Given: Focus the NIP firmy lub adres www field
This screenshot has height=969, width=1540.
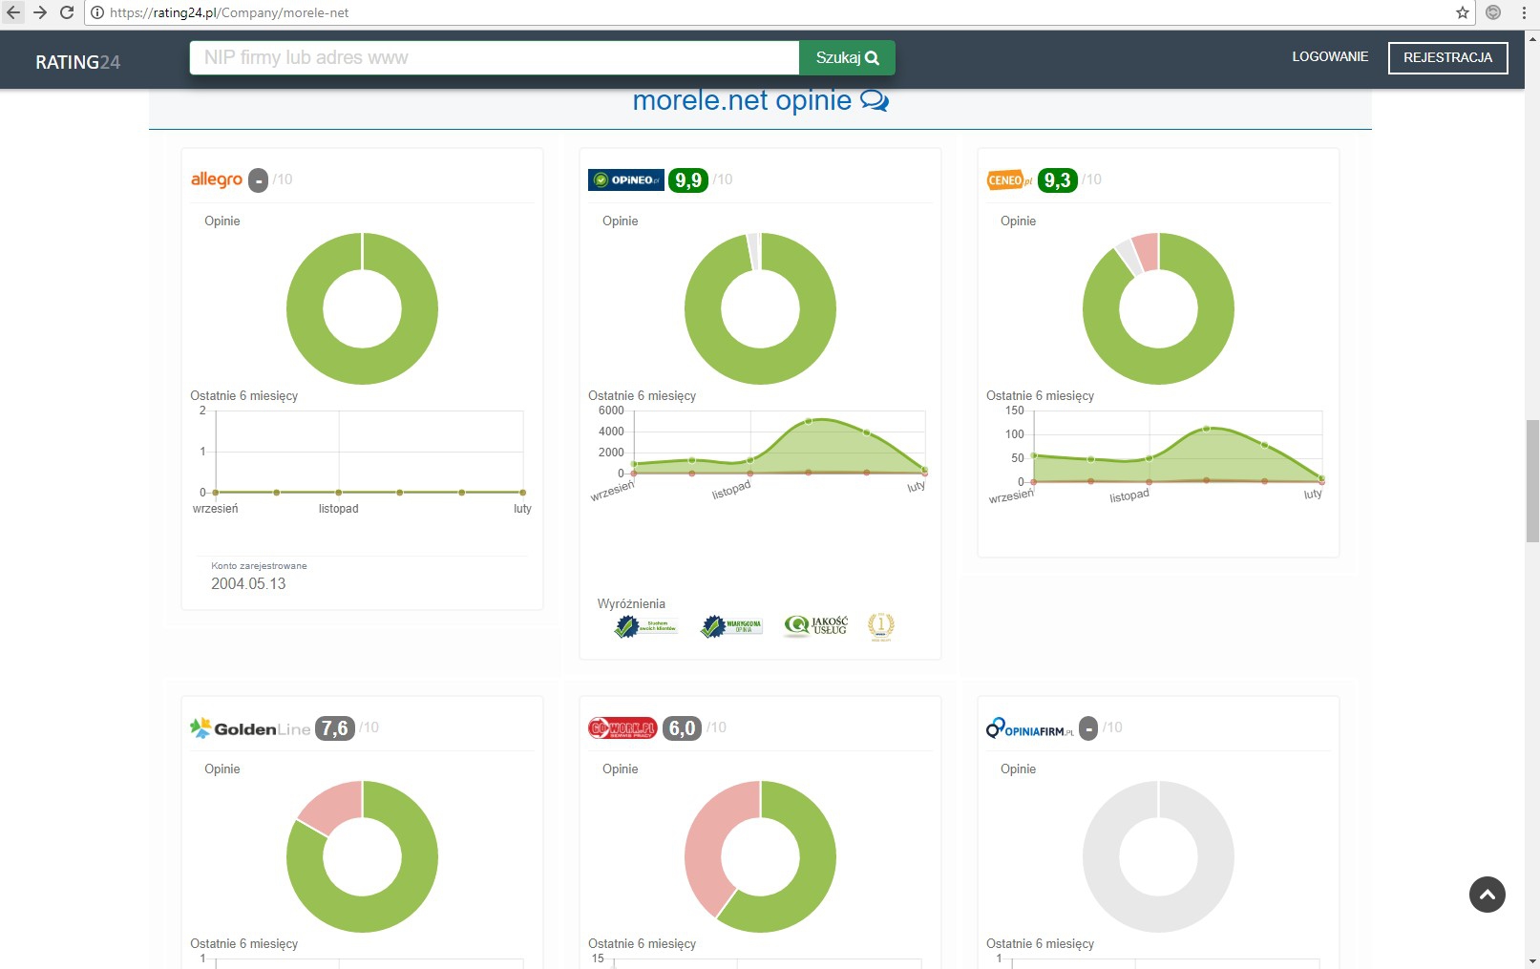Looking at the screenshot, I should coord(495,57).
